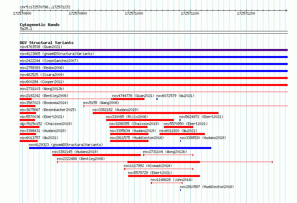Click nsv3382182 (Audano2019) label
Screen dimensions: 297x203
pos(115,110)
